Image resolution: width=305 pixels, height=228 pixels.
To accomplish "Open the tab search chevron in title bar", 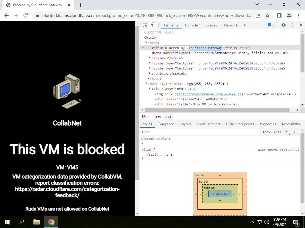I will coord(257,4).
